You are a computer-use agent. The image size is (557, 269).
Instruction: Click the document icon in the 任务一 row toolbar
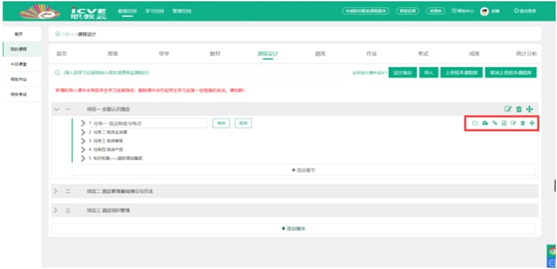pyautogui.click(x=504, y=123)
